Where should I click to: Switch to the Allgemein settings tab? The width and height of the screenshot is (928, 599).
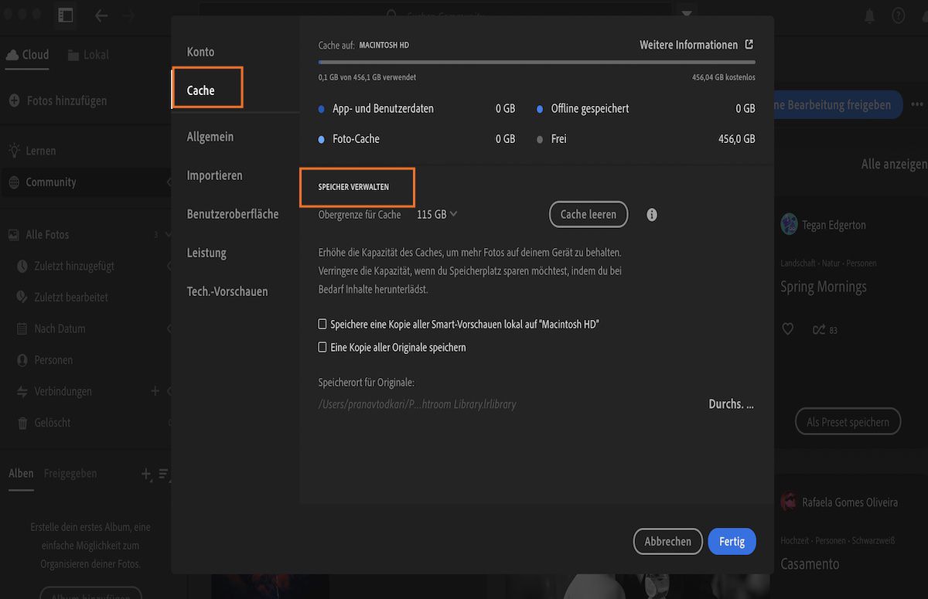[210, 136]
